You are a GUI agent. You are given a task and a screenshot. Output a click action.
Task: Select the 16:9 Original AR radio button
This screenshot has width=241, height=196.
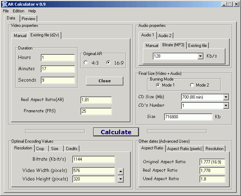tap(108, 63)
